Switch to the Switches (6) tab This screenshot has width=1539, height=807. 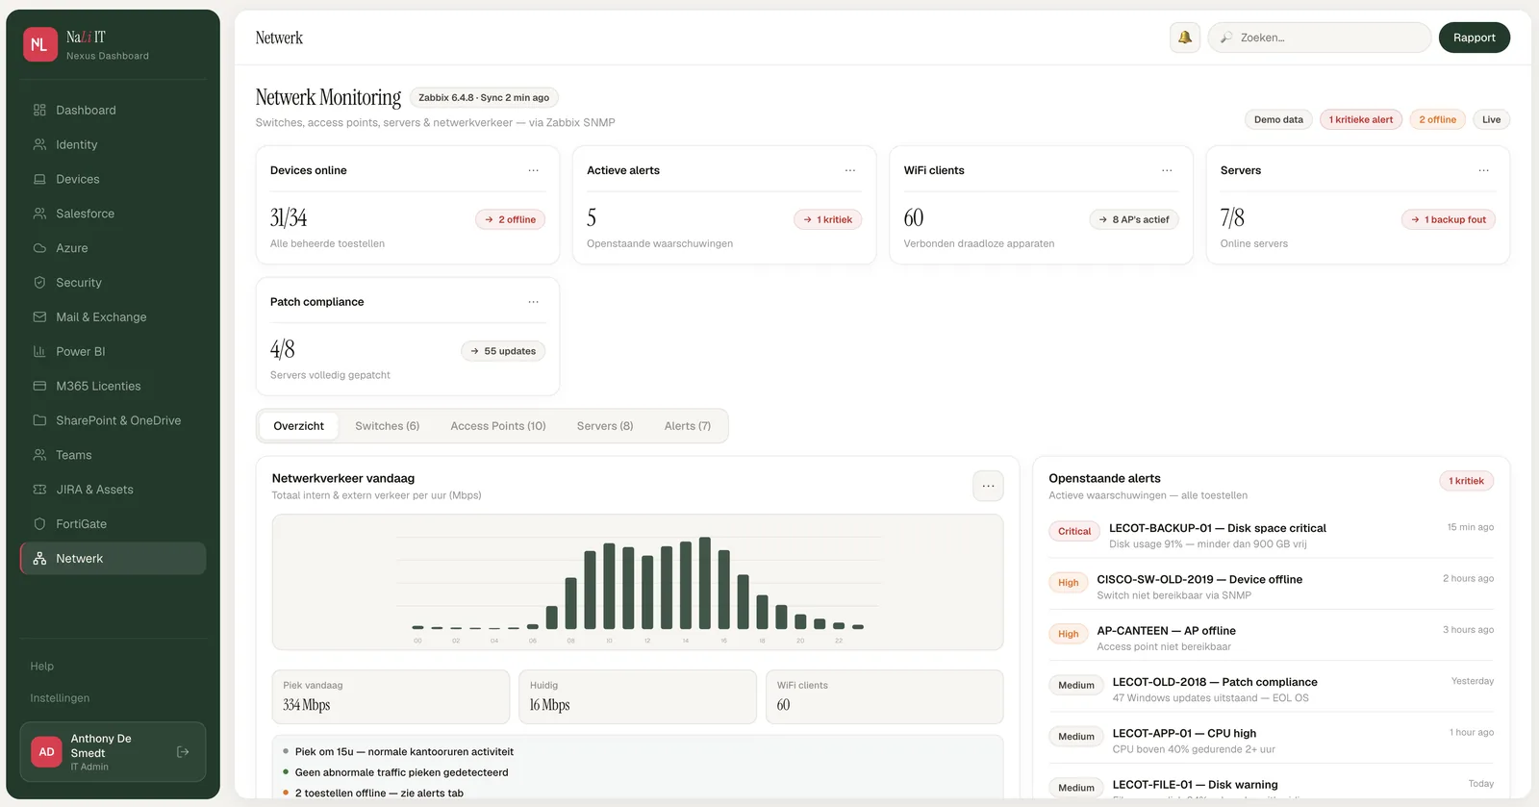387,426
